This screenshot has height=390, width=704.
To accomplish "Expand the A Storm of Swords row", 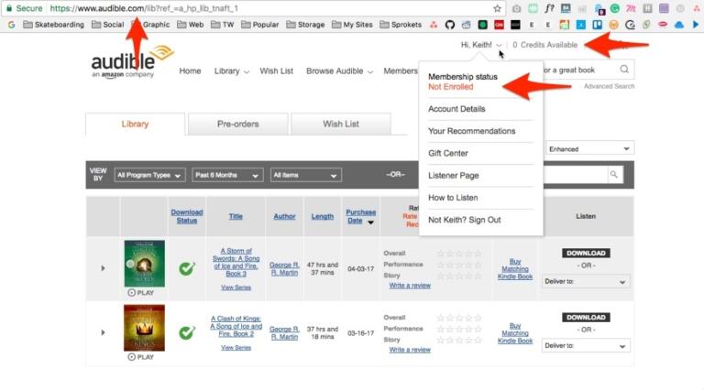I will tap(103, 268).
